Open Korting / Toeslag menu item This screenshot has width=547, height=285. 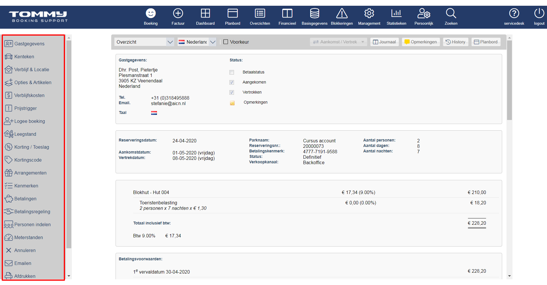[32, 147]
